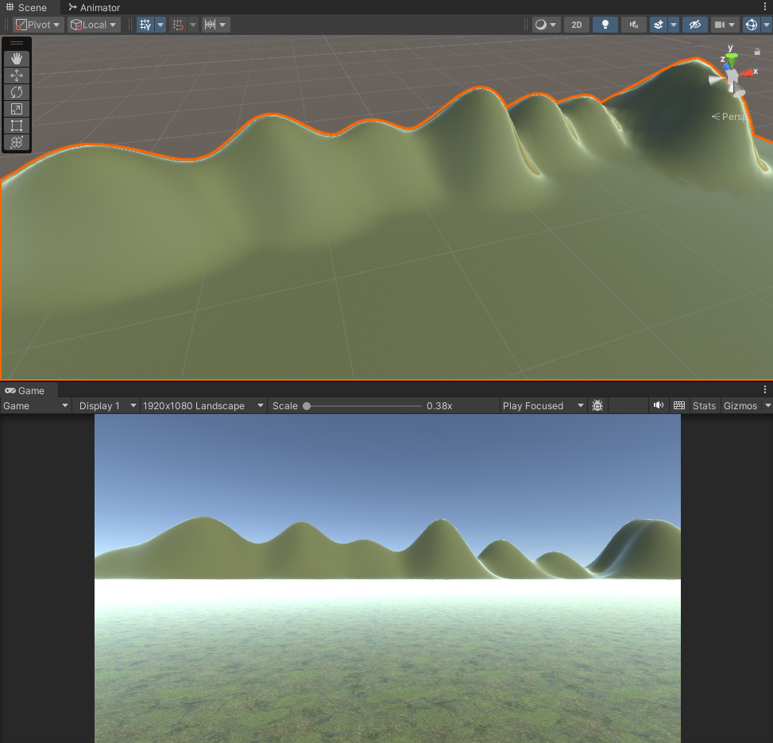Open the shading mode dropdown
Viewport: 773px width, 743px height.
point(545,25)
